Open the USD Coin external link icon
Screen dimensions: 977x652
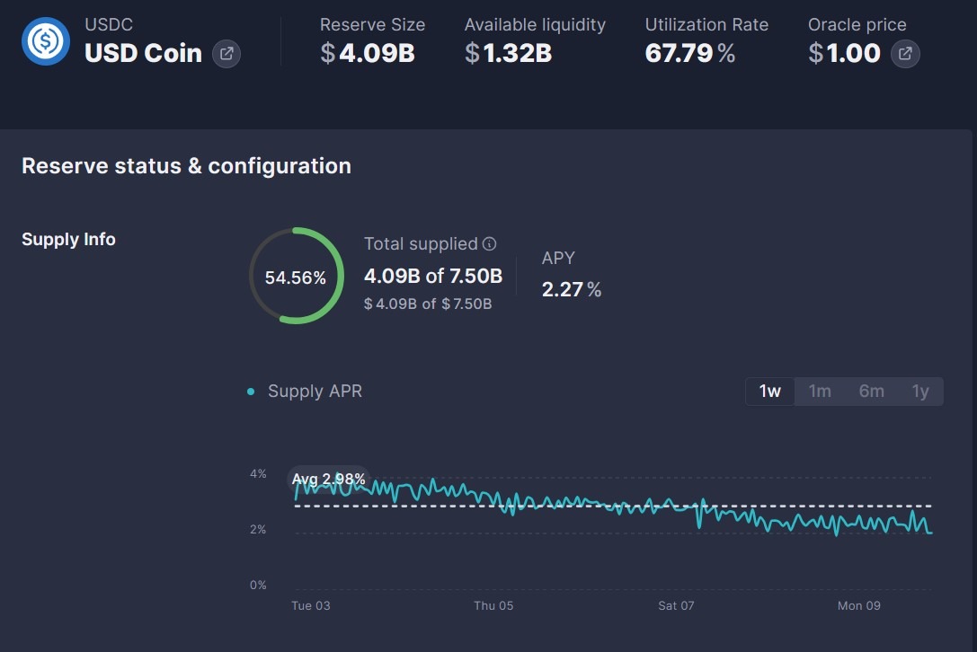pos(226,54)
